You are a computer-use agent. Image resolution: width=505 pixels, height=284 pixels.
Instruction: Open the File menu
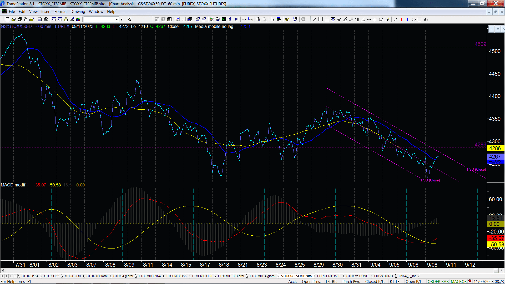pos(12,12)
